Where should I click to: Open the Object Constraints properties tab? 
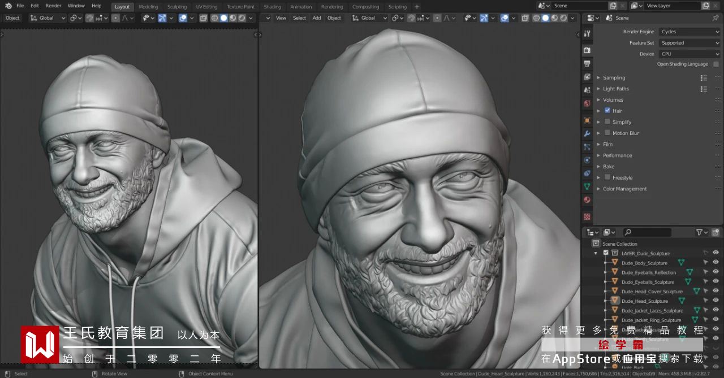tap(587, 173)
